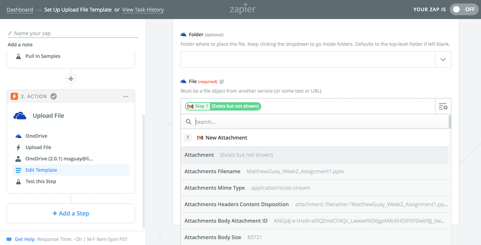Go back to Dashboard
481x245 pixels.
pos(20,10)
